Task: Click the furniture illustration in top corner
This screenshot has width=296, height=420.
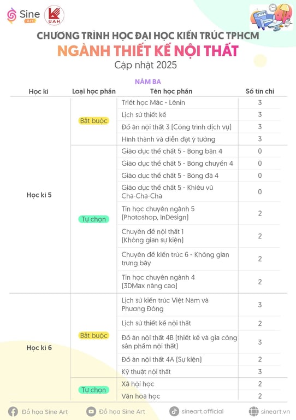Action: pos(271,16)
